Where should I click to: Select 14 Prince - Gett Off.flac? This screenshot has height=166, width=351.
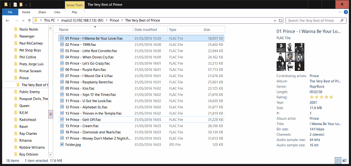point(141,120)
